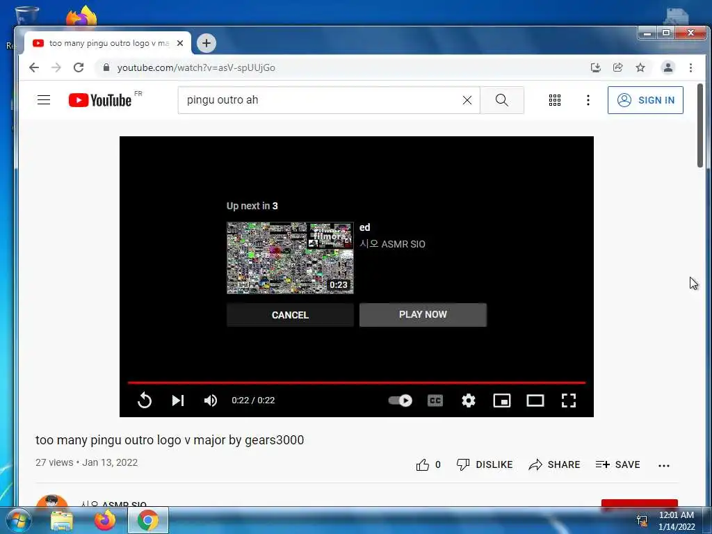This screenshot has width=712, height=534.
Task: Share the video
Action: tap(554, 464)
